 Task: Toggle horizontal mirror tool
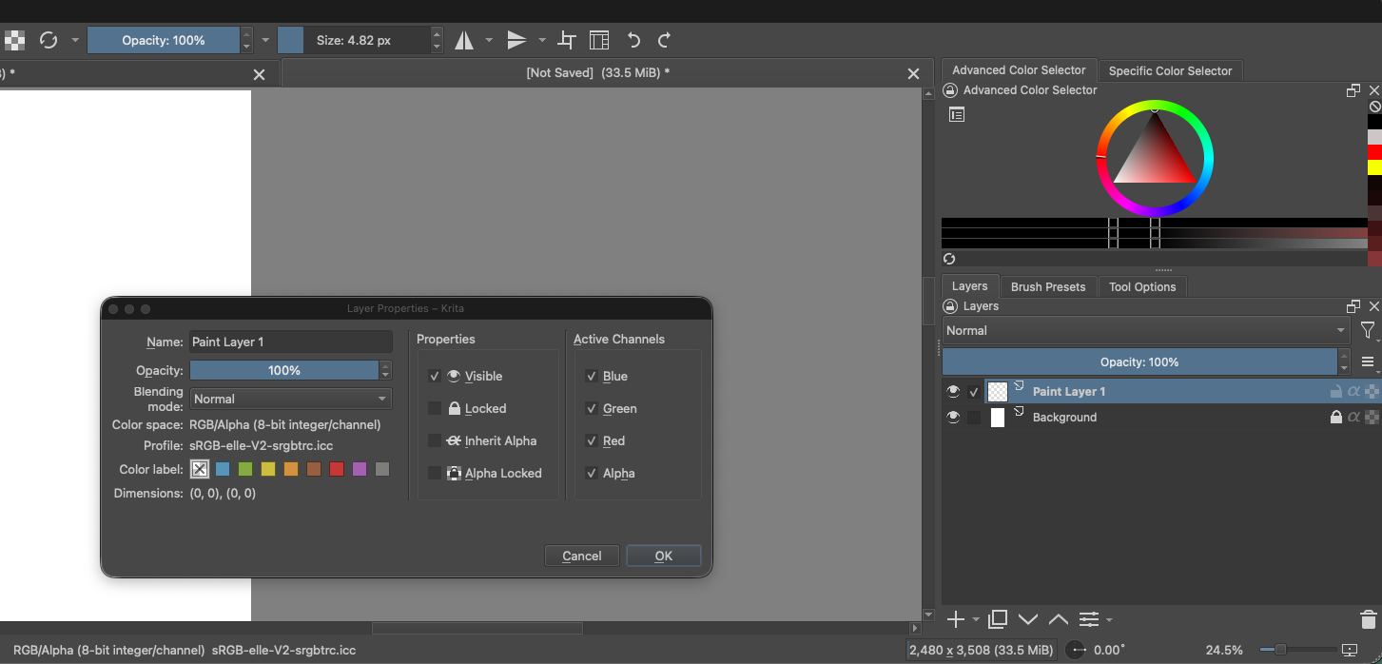click(464, 40)
